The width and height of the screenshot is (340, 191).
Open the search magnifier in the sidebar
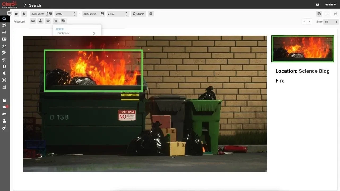coord(4,19)
